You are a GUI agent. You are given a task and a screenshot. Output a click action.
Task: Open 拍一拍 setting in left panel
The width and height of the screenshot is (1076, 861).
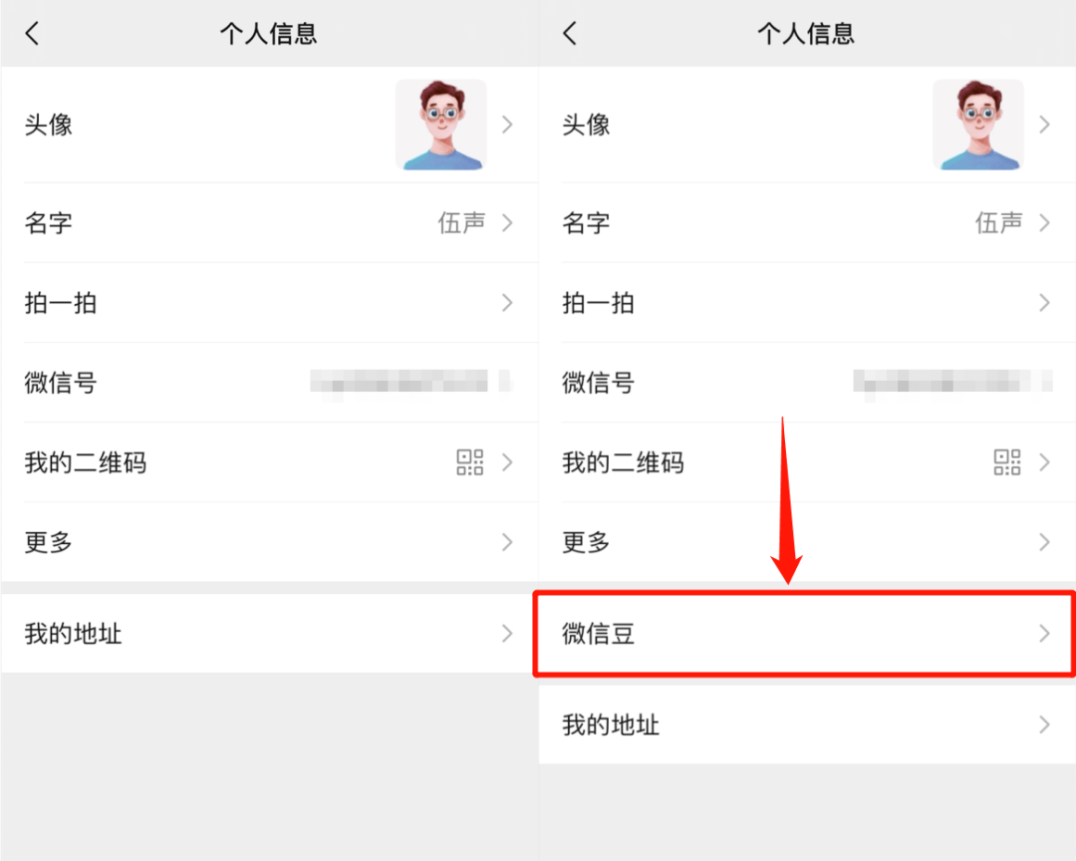coord(270,303)
